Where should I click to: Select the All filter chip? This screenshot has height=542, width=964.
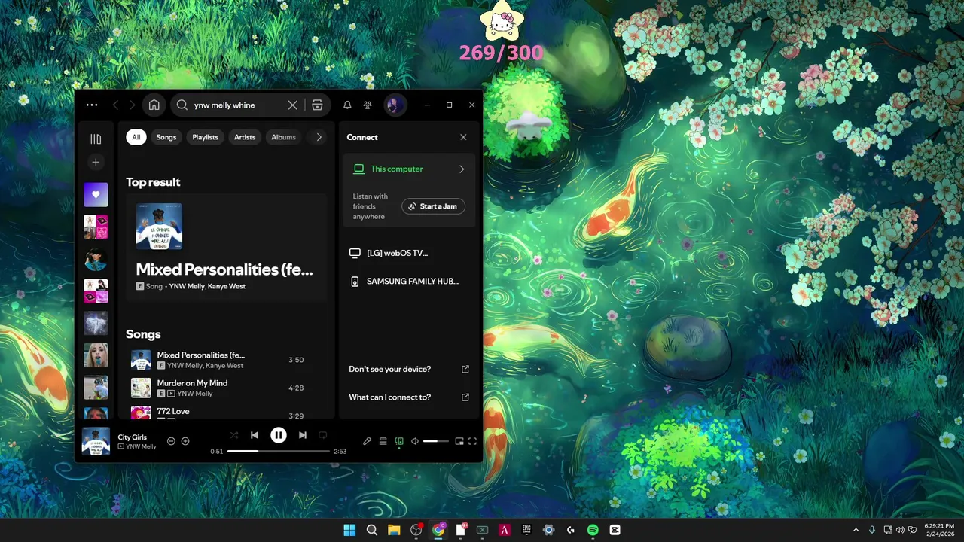[136, 137]
